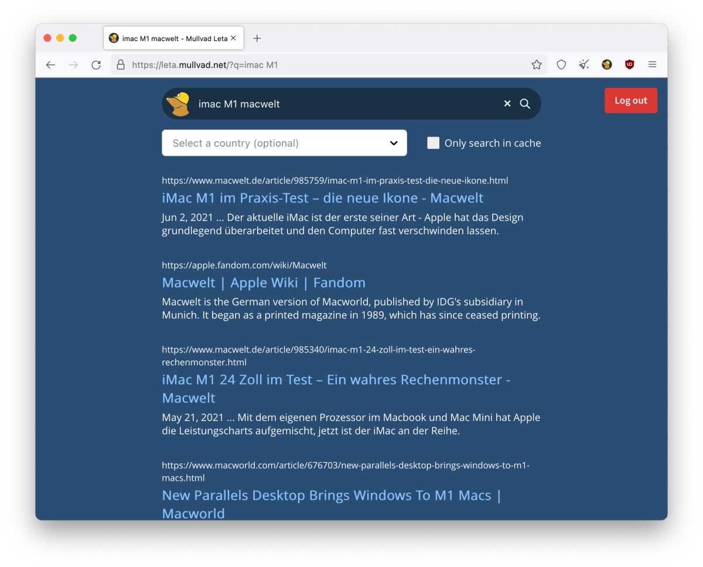The width and height of the screenshot is (703, 567).
Task: Click the 'Macwelt is the German version' snippet
Action: pos(351,308)
